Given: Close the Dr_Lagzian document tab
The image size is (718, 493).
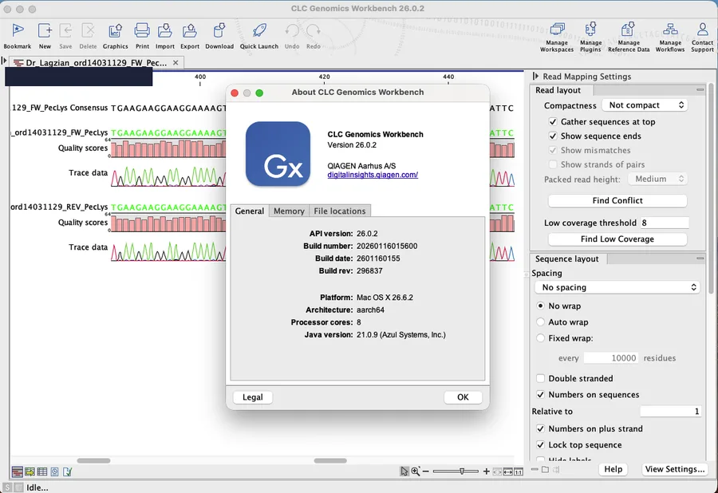Looking at the screenshot, I should click(176, 63).
